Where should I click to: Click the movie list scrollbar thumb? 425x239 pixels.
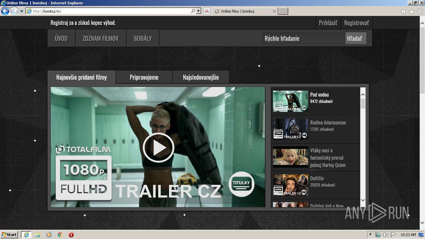point(363,103)
